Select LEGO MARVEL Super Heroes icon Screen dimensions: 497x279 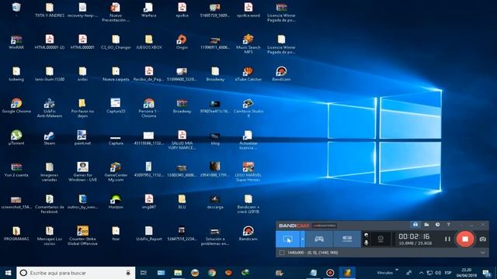click(248, 172)
